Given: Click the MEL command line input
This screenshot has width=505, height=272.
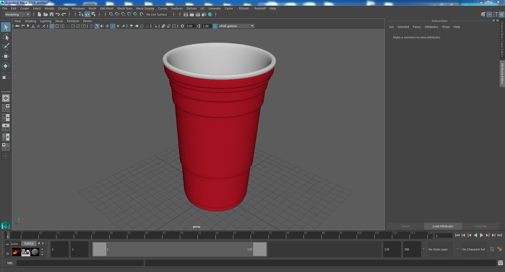Looking at the screenshot, I should click(x=80, y=263).
